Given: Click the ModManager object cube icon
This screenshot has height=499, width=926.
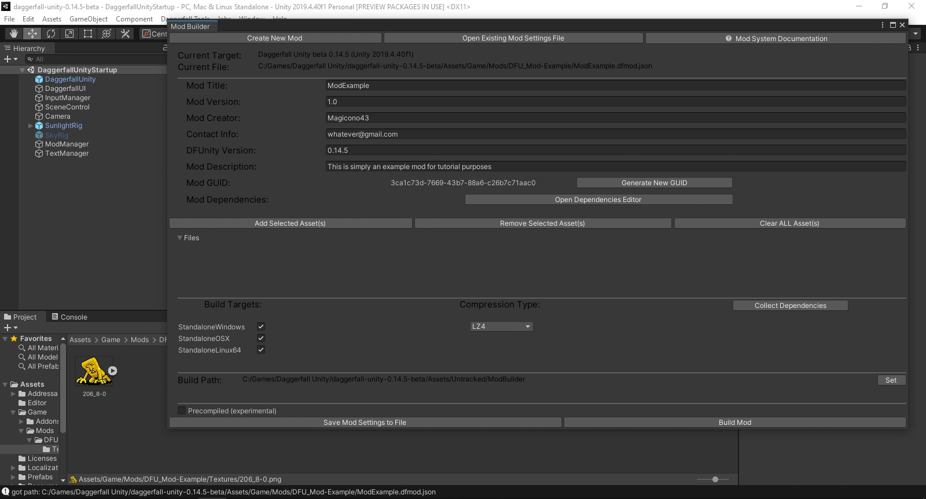Looking at the screenshot, I should 39,144.
